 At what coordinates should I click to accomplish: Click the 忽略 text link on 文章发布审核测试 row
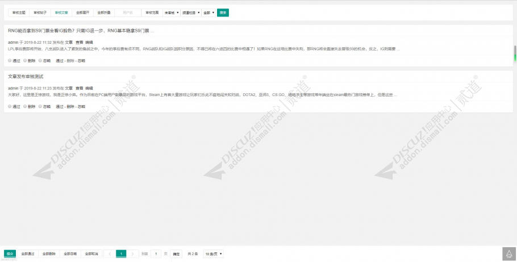click(81, 107)
